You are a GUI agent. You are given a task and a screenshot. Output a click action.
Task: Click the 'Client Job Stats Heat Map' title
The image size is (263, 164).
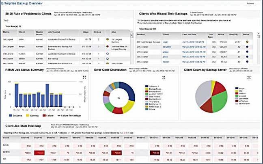pyautogui.click(x=23, y=126)
